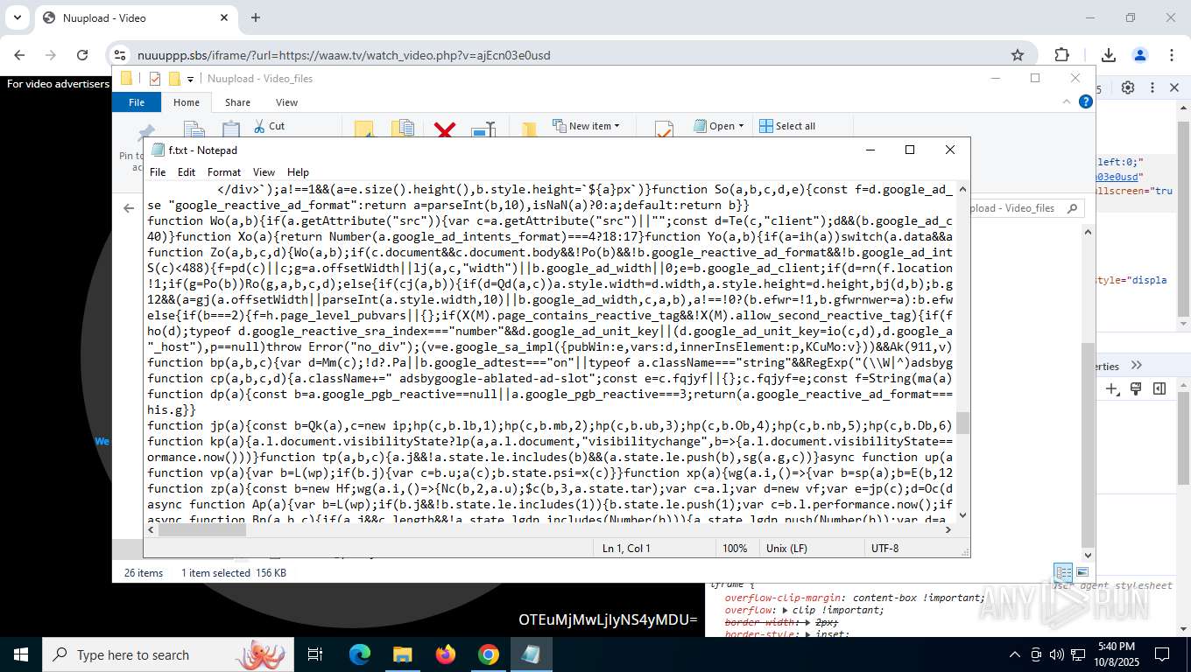This screenshot has height=672, width=1191.
Task: Click the Notepad vertical scrollbar thumb
Action: click(962, 423)
